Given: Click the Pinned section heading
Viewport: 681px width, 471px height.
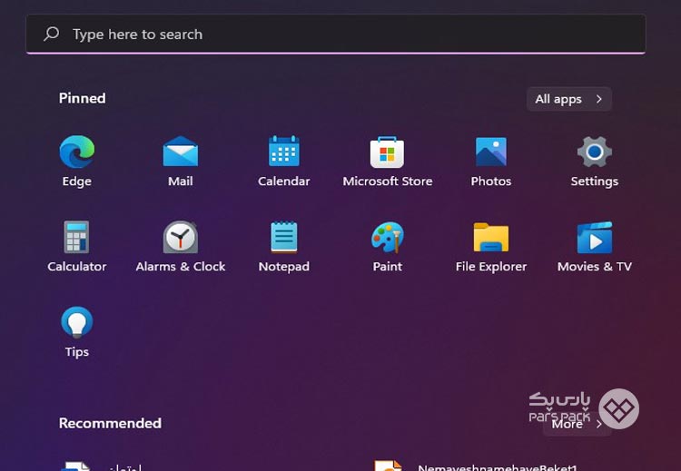Looking at the screenshot, I should pos(82,98).
